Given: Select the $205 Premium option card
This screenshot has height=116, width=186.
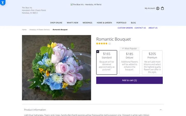Looking at the screenshot, I should [x=152, y=62].
